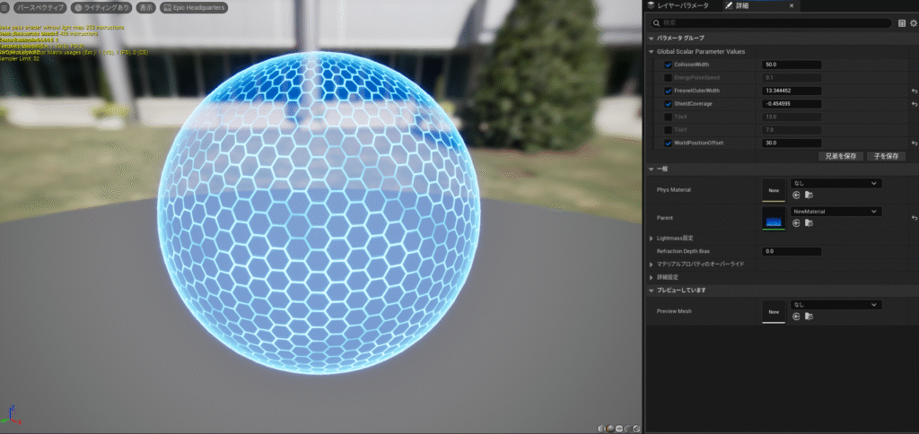919x434 pixels.
Task: Click the 兄弟を保存 button
Action: coord(840,156)
